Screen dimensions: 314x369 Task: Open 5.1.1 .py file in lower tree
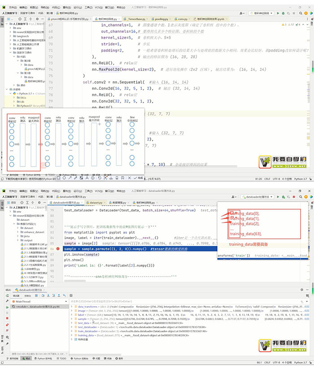click(x=32, y=277)
